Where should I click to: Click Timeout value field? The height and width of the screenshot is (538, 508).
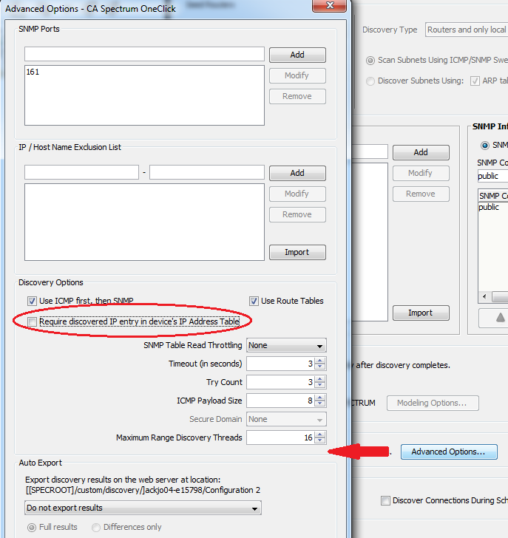tap(281, 364)
